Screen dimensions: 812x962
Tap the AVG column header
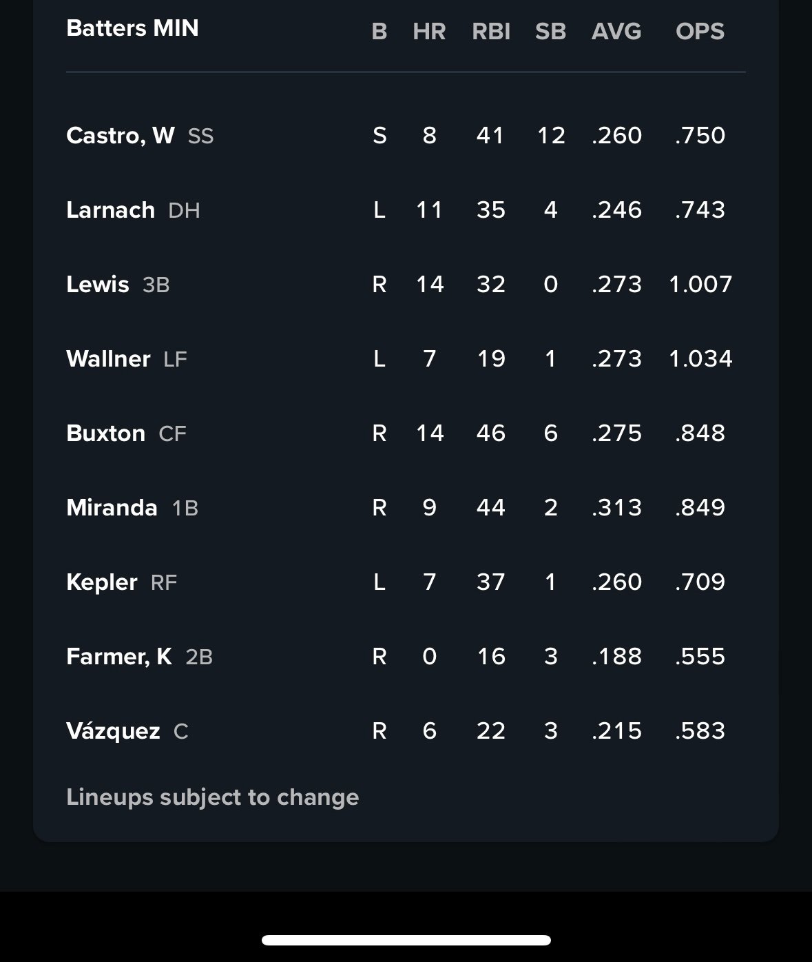(616, 31)
